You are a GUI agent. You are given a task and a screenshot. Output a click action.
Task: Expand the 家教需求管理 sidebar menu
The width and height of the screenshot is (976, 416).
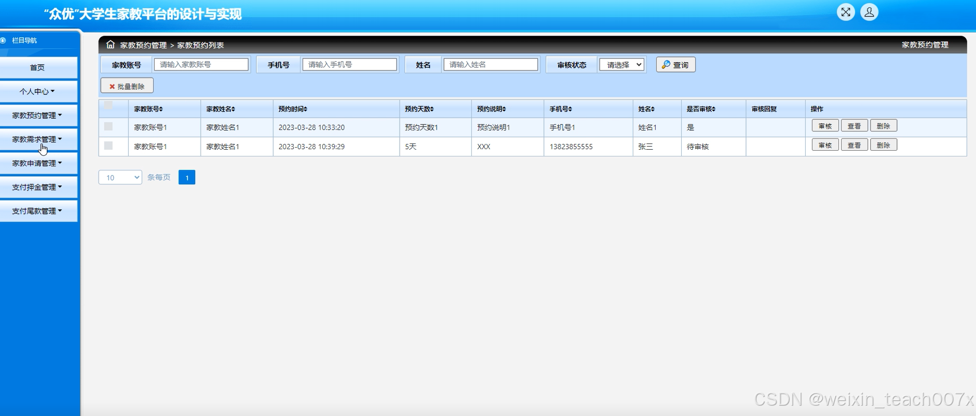pos(38,139)
